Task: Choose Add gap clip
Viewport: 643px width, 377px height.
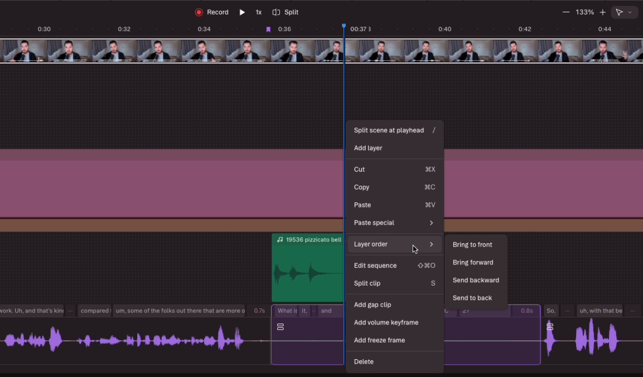Action: [x=394, y=304]
